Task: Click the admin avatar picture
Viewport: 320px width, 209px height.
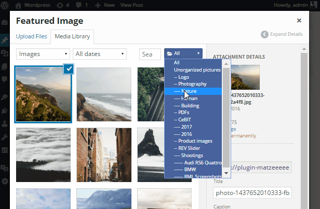Action: (x=313, y=5)
